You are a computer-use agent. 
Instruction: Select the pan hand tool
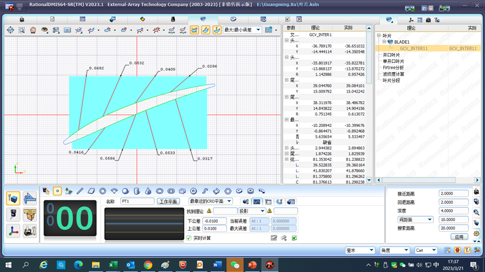33,30
